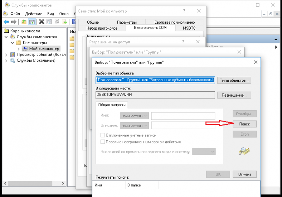This screenshot has height=197, width=282.
Task: Click the Refresh toolbar icon
Action: pos(57,22)
